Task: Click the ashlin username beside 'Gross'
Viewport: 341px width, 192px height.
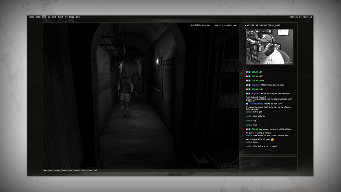Action: 249,142
